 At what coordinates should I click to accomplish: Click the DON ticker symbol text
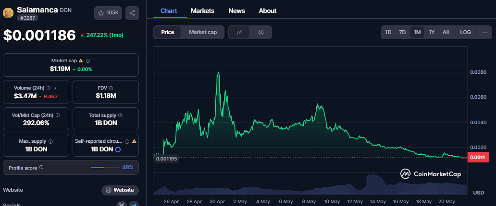pyautogui.click(x=66, y=10)
